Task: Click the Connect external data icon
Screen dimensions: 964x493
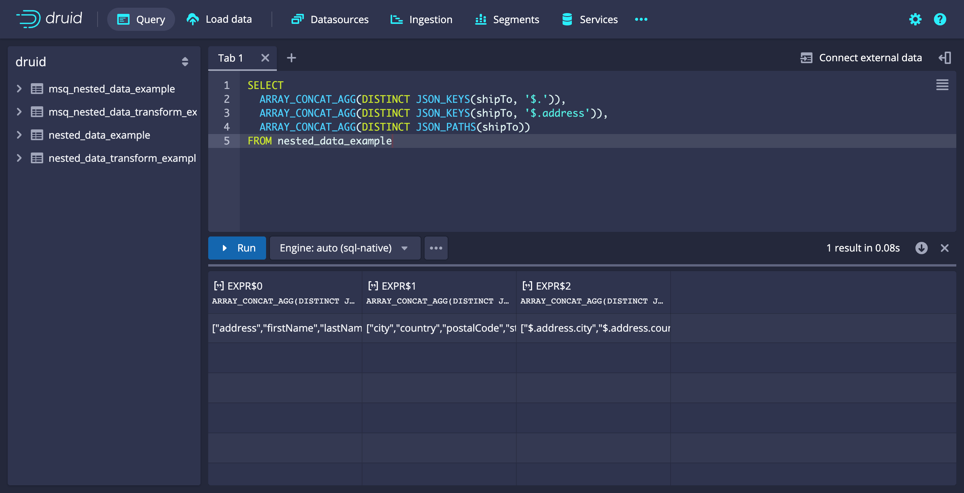Action: point(806,57)
